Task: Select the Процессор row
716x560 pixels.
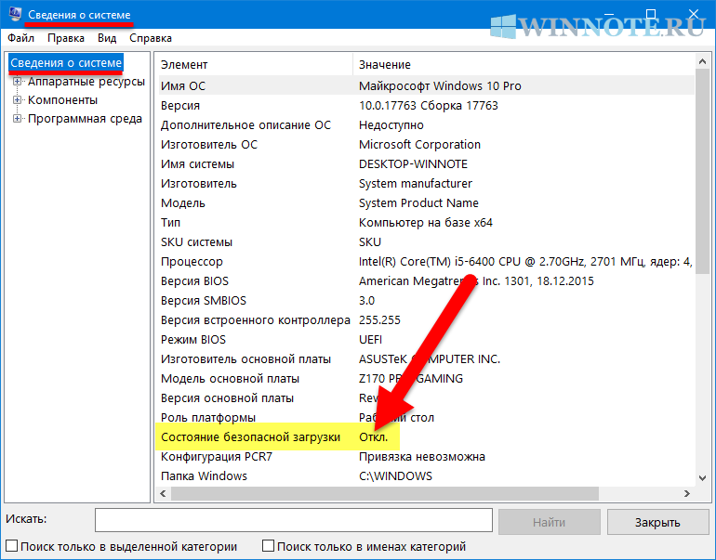Action: [427, 262]
